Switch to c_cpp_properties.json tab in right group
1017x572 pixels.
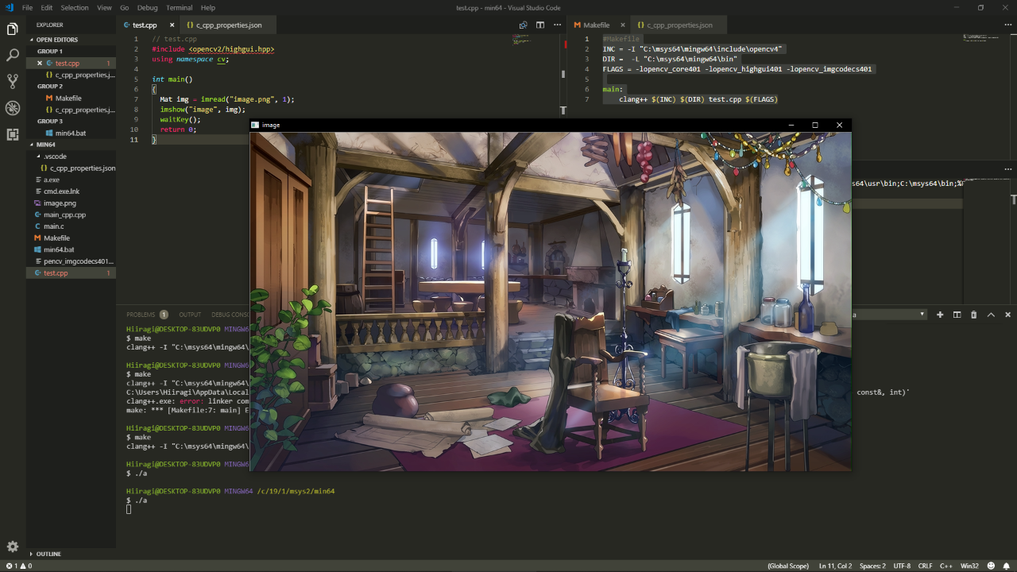pyautogui.click(x=680, y=25)
